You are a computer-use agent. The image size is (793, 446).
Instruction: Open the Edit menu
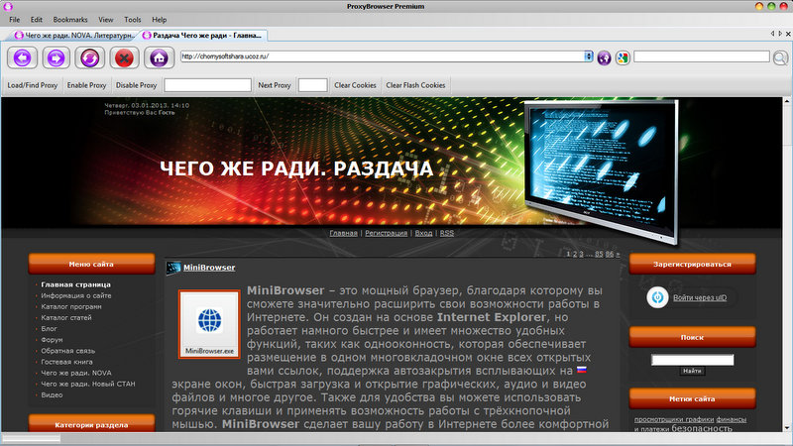(x=37, y=20)
